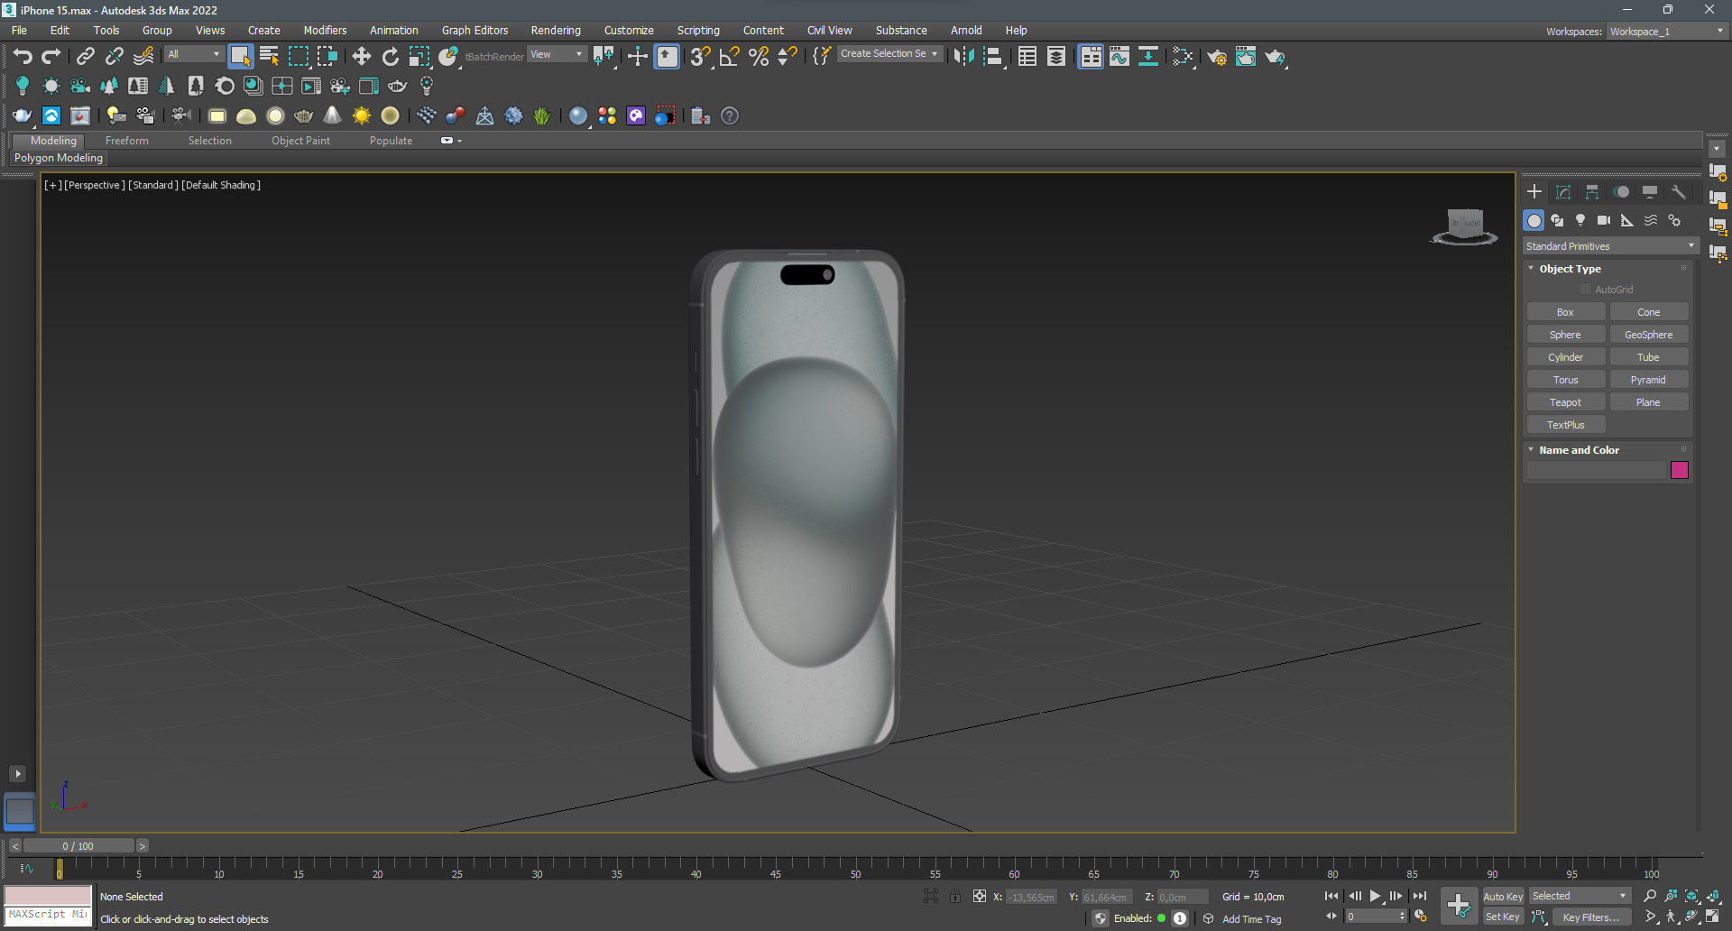The width and height of the screenshot is (1732, 931).
Task: Switch to Cameras category icon
Action: tap(1604, 220)
